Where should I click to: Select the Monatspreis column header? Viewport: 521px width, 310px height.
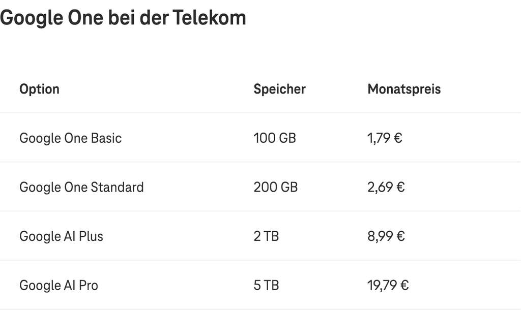(404, 89)
